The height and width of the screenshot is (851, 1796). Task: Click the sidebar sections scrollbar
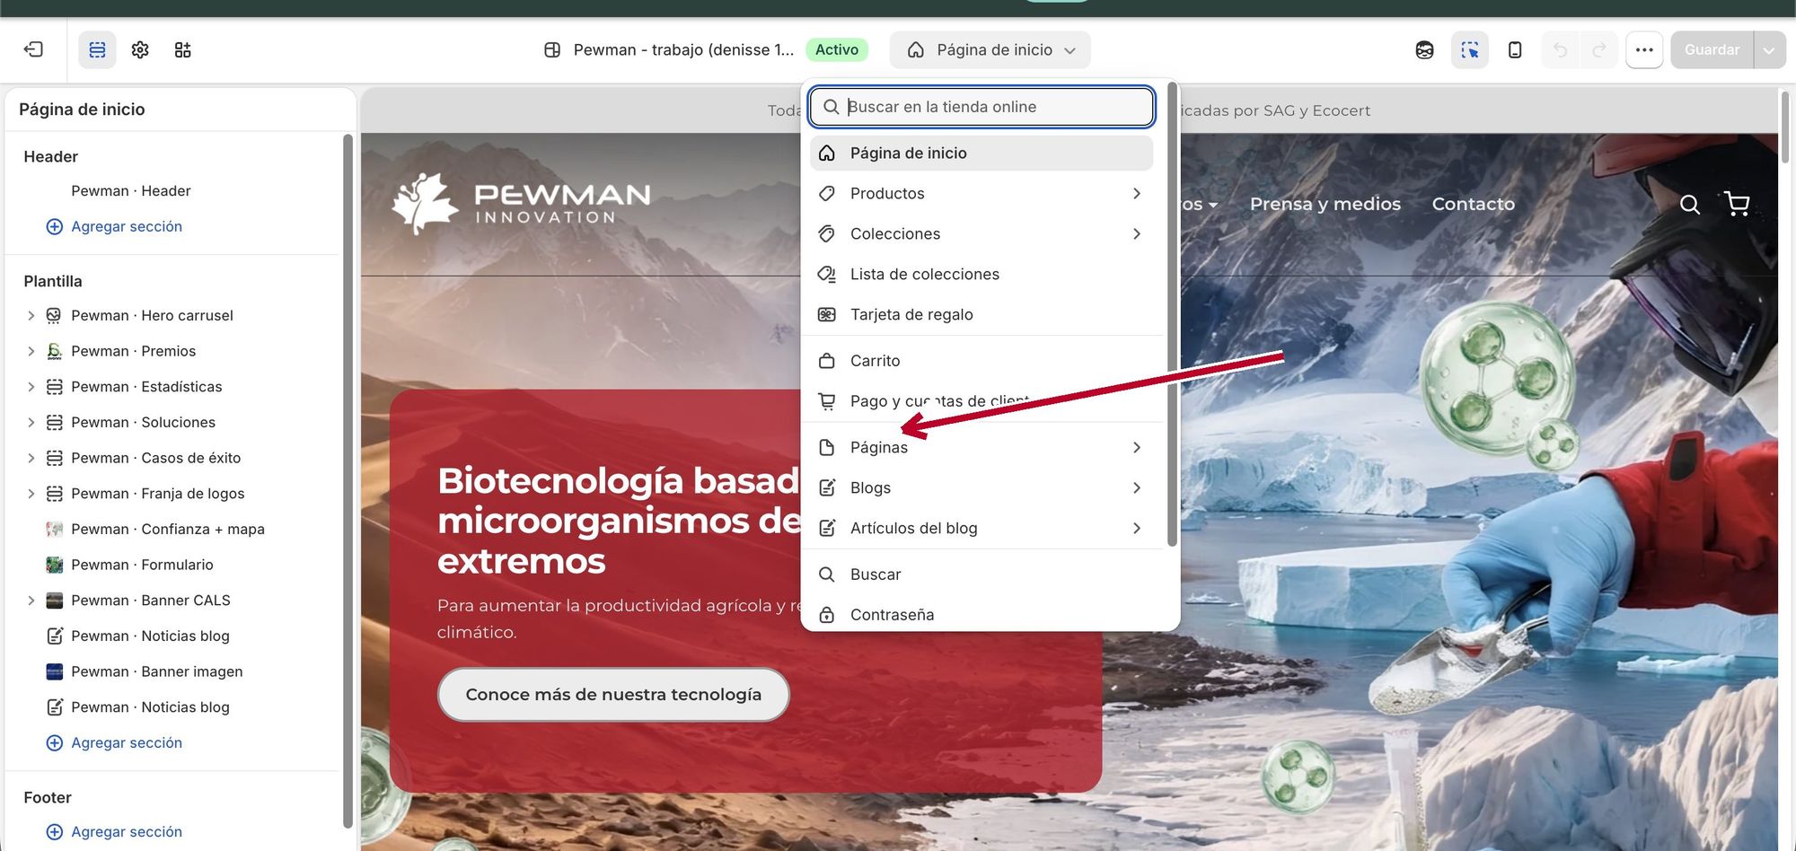(348, 481)
